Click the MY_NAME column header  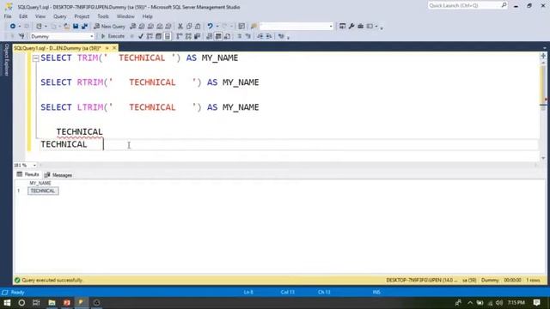point(40,183)
